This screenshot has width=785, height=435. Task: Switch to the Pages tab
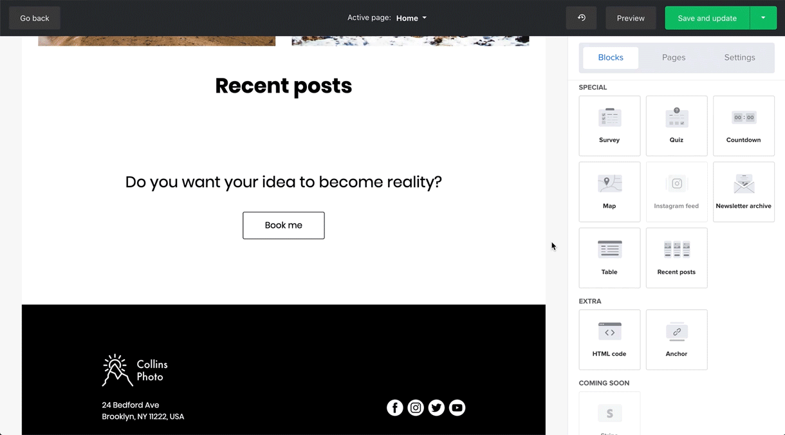coord(673,57)
